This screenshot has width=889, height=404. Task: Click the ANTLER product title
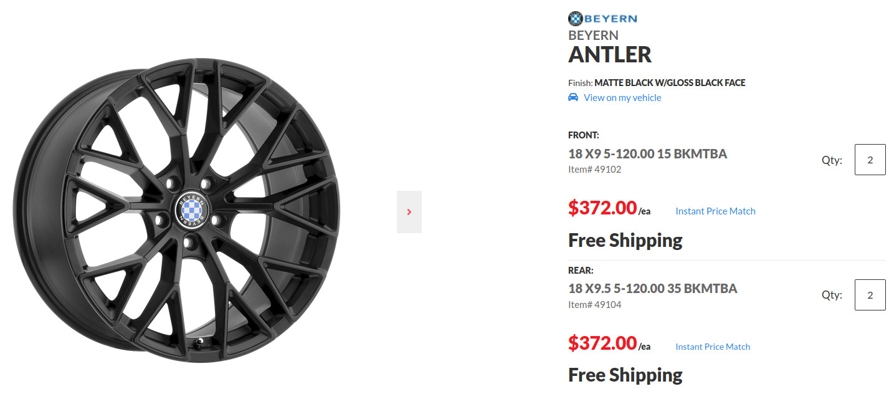609,55
